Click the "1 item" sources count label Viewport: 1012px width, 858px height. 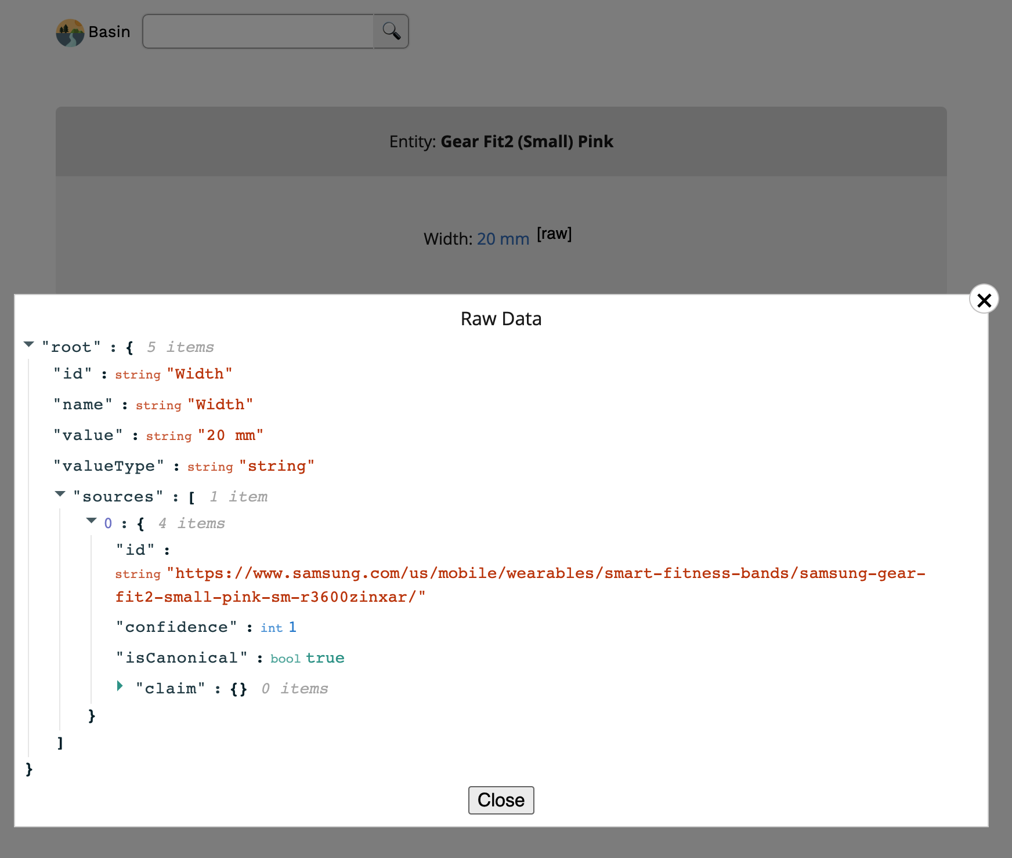pyautogui.click(x=238, y=497)
